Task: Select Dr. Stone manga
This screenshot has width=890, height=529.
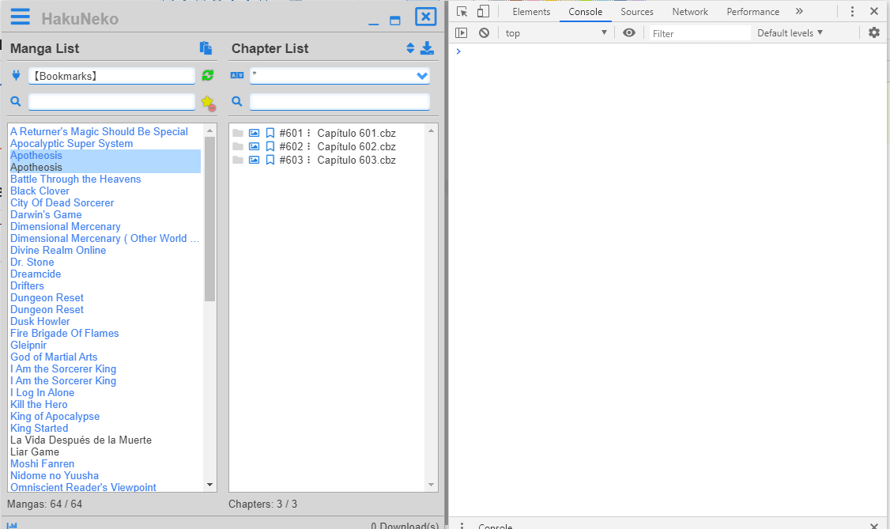Action: coord(32,263)
